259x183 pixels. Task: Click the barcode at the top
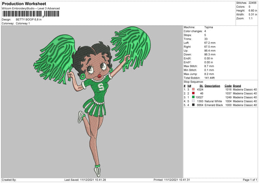(31, 14)
